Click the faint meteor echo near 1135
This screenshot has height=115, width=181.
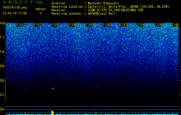[96, 88]
